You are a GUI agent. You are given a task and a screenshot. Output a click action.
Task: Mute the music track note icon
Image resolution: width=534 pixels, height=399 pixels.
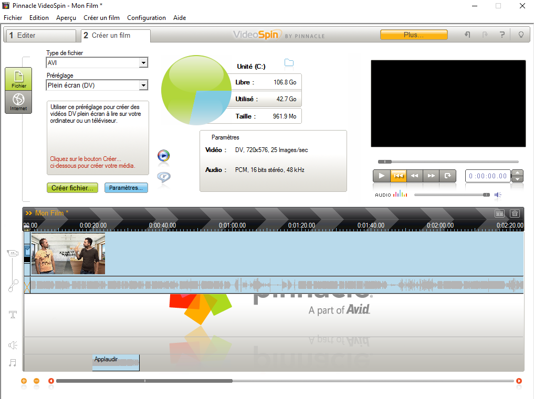coord(13,362)
